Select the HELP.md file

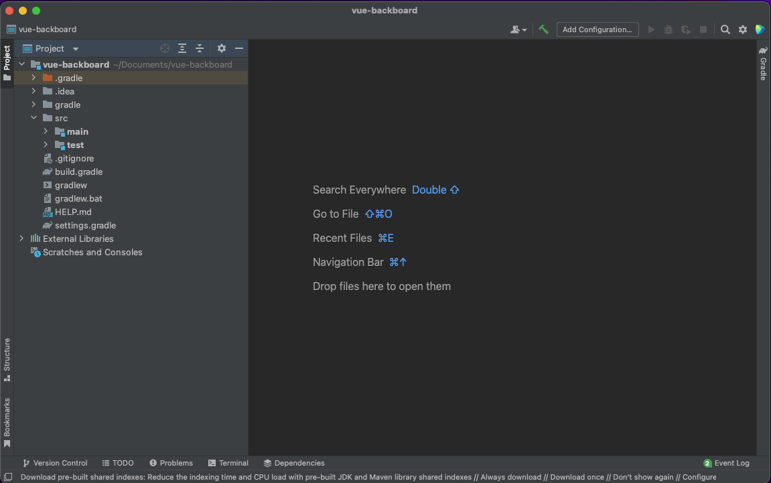pos(73,212)
